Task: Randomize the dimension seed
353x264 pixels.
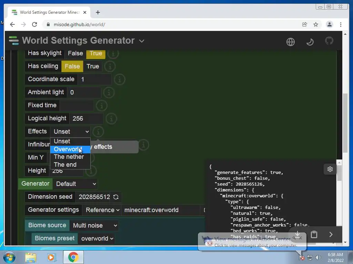Action: [116, 197]
